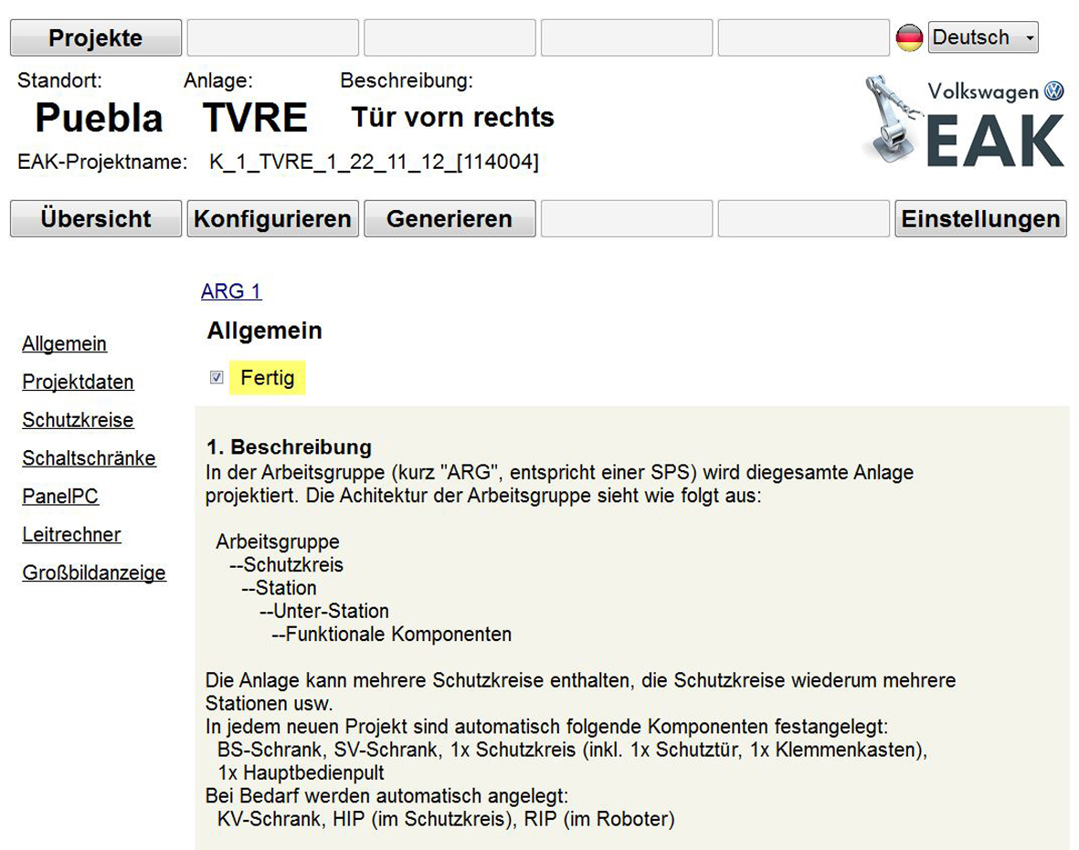Go to Großbildanzeige
The image size is (1079, 850).
(x=94, y=573)
